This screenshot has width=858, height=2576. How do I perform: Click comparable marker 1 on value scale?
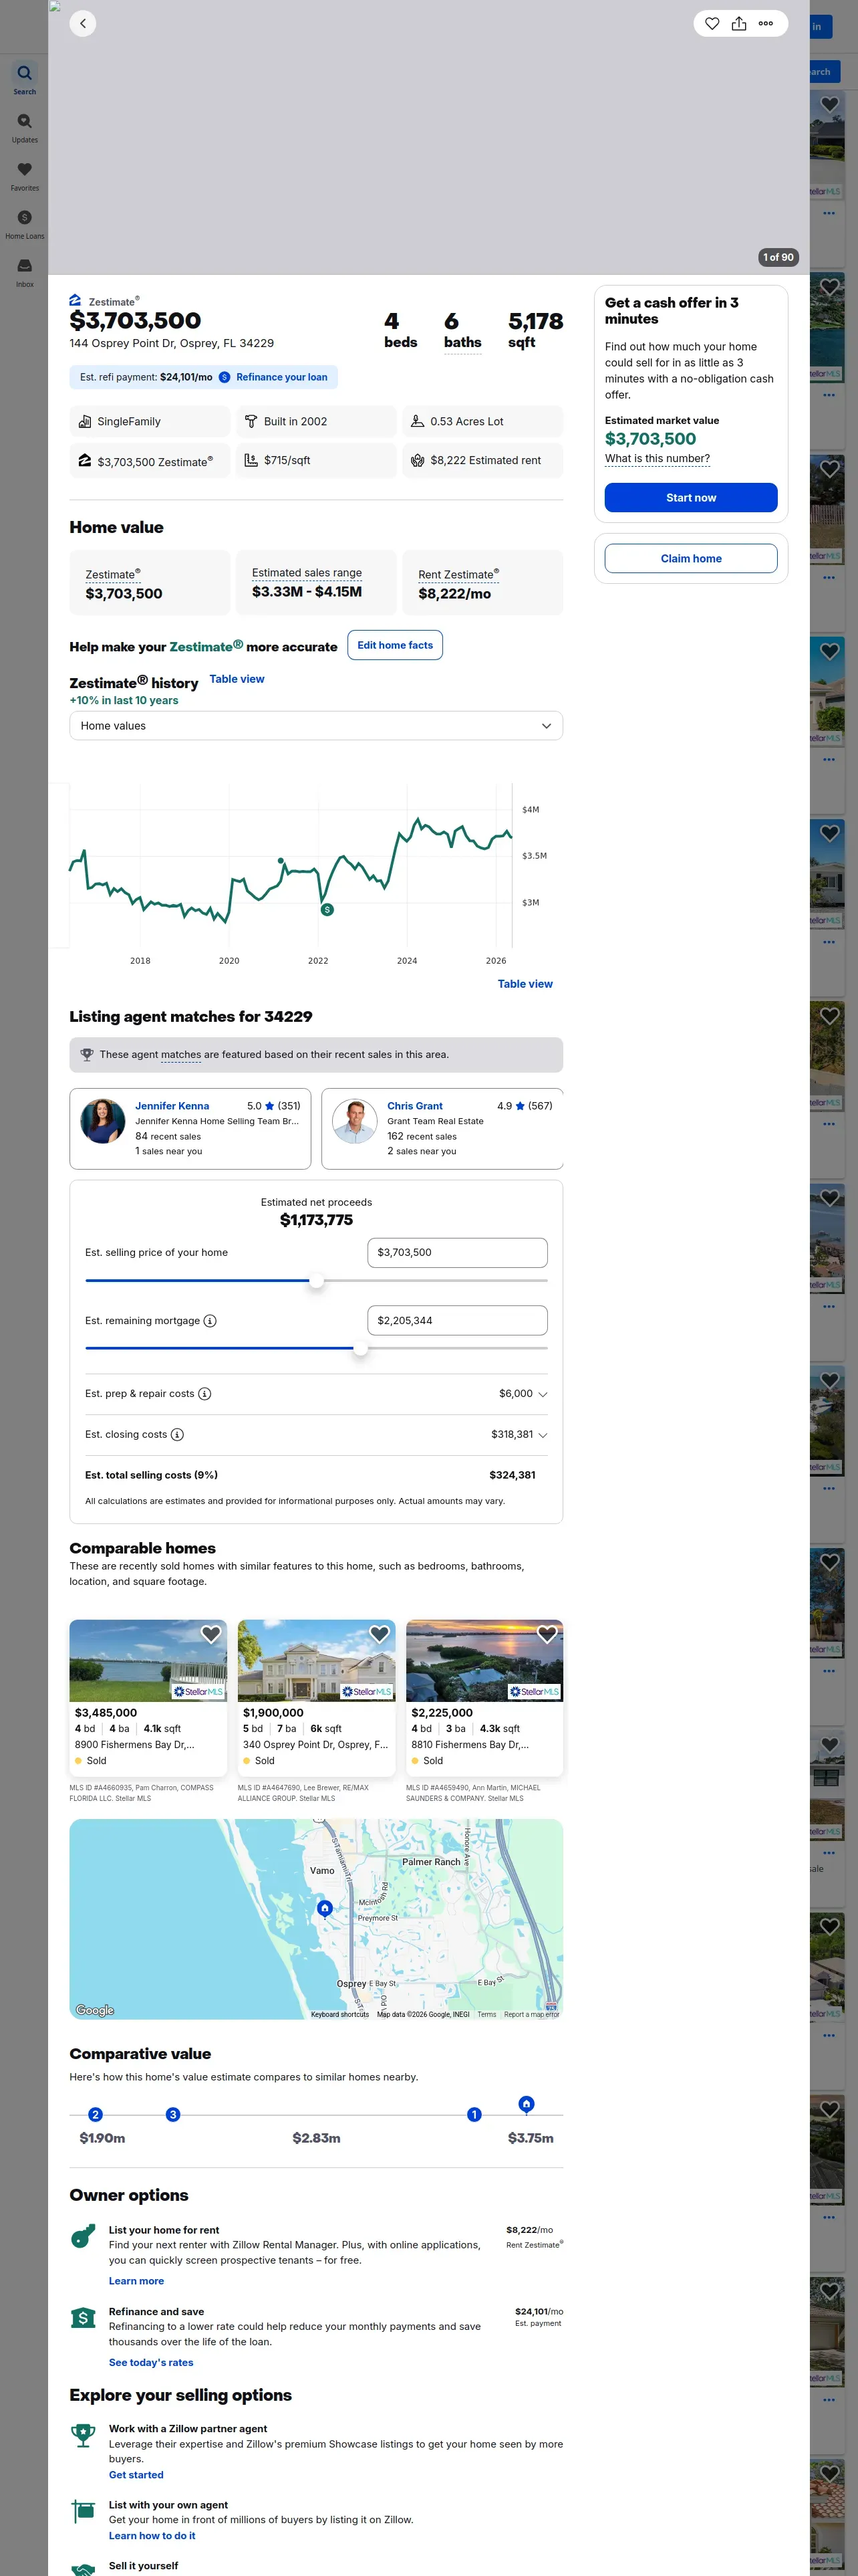[x=474, y=2114]
